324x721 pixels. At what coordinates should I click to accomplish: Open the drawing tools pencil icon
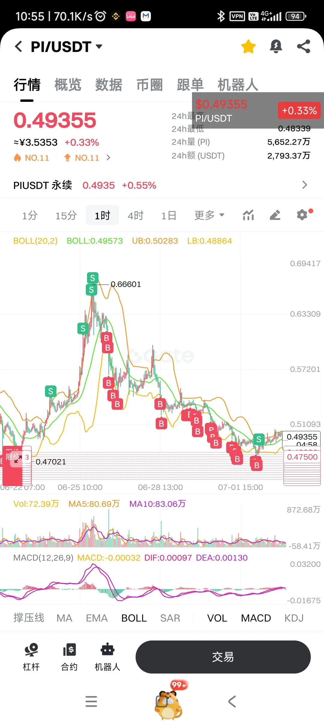(x=275, y=215)
